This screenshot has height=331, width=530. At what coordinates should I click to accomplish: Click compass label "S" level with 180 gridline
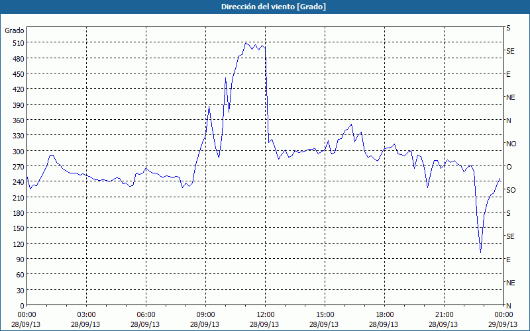pyautogui.click(x=508, y=213)
